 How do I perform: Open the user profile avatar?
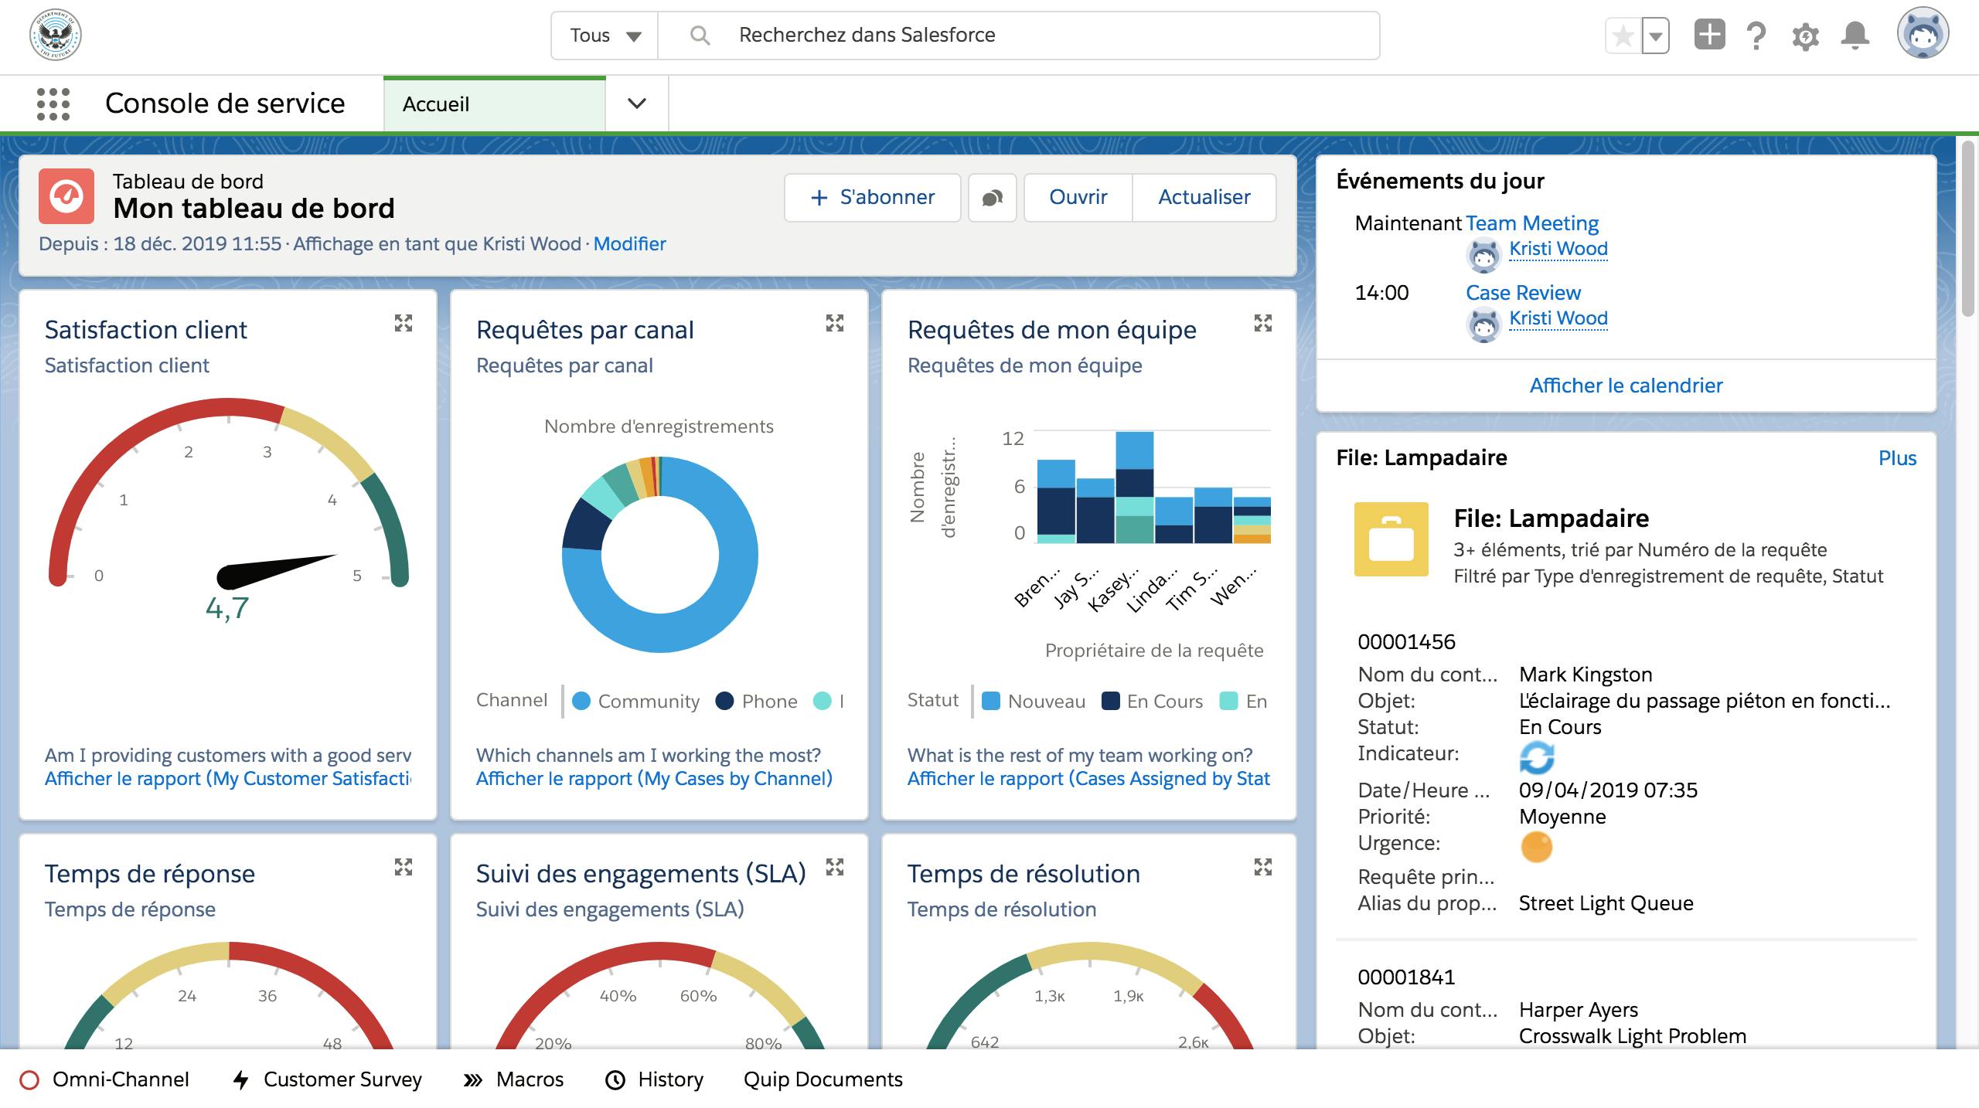click(1923, 33)
